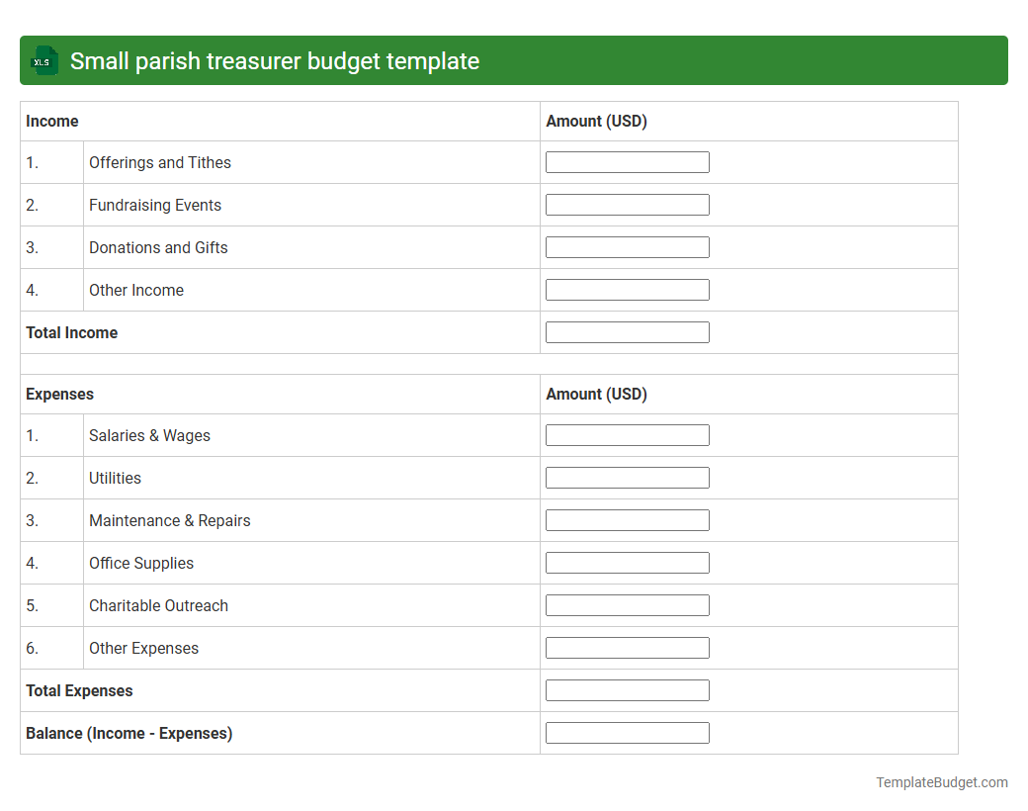
Task: Click the Total Expenses amount field
Action: pos(627,689)
